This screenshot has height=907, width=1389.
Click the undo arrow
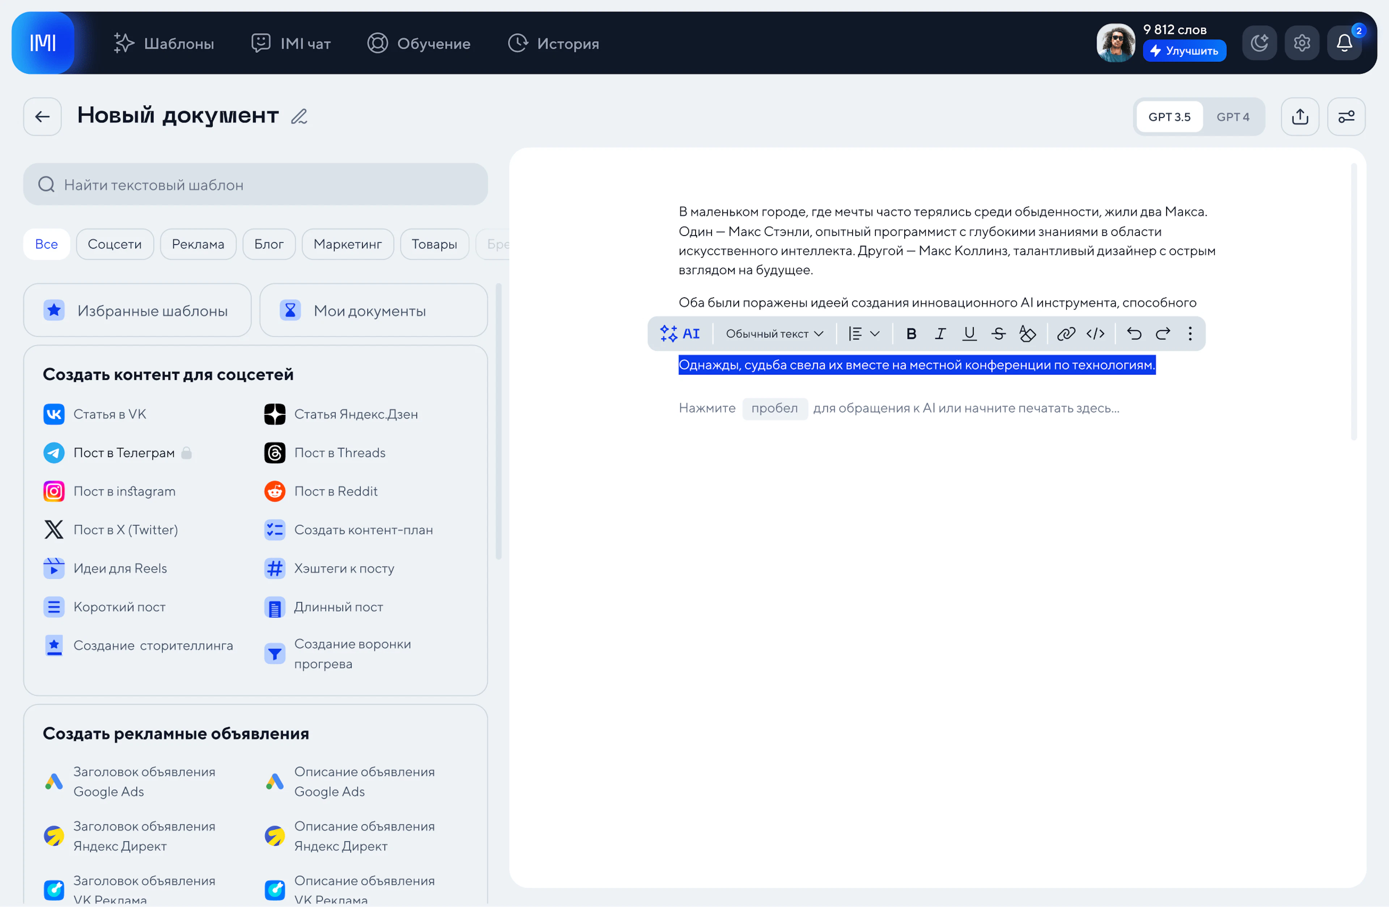pos(1134,334)
